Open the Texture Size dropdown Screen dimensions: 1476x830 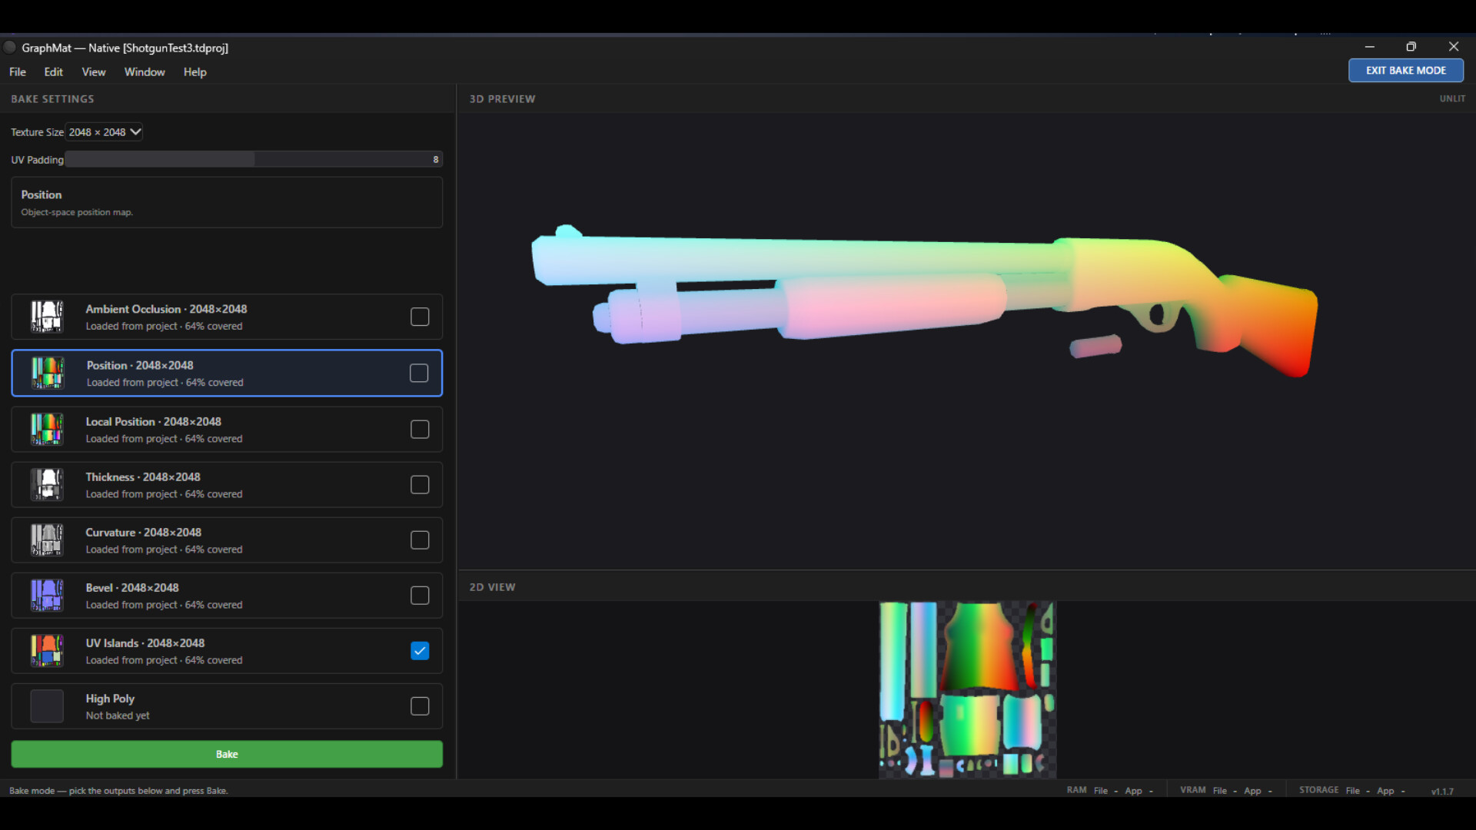click(105, 132)
